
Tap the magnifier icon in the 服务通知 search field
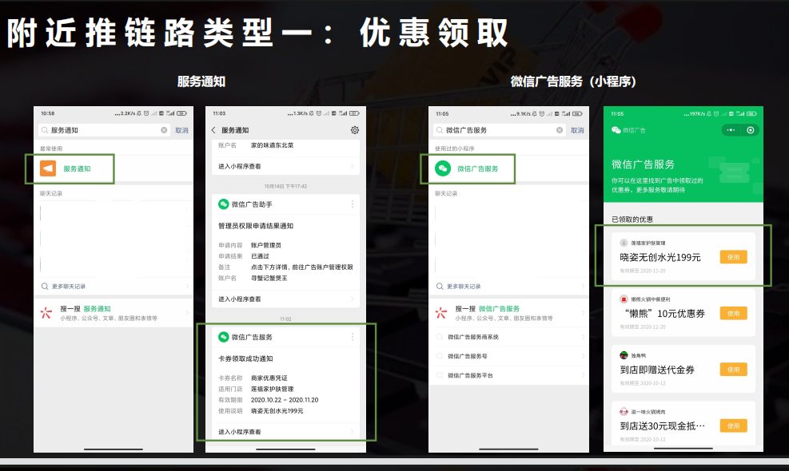coord(45,130)
